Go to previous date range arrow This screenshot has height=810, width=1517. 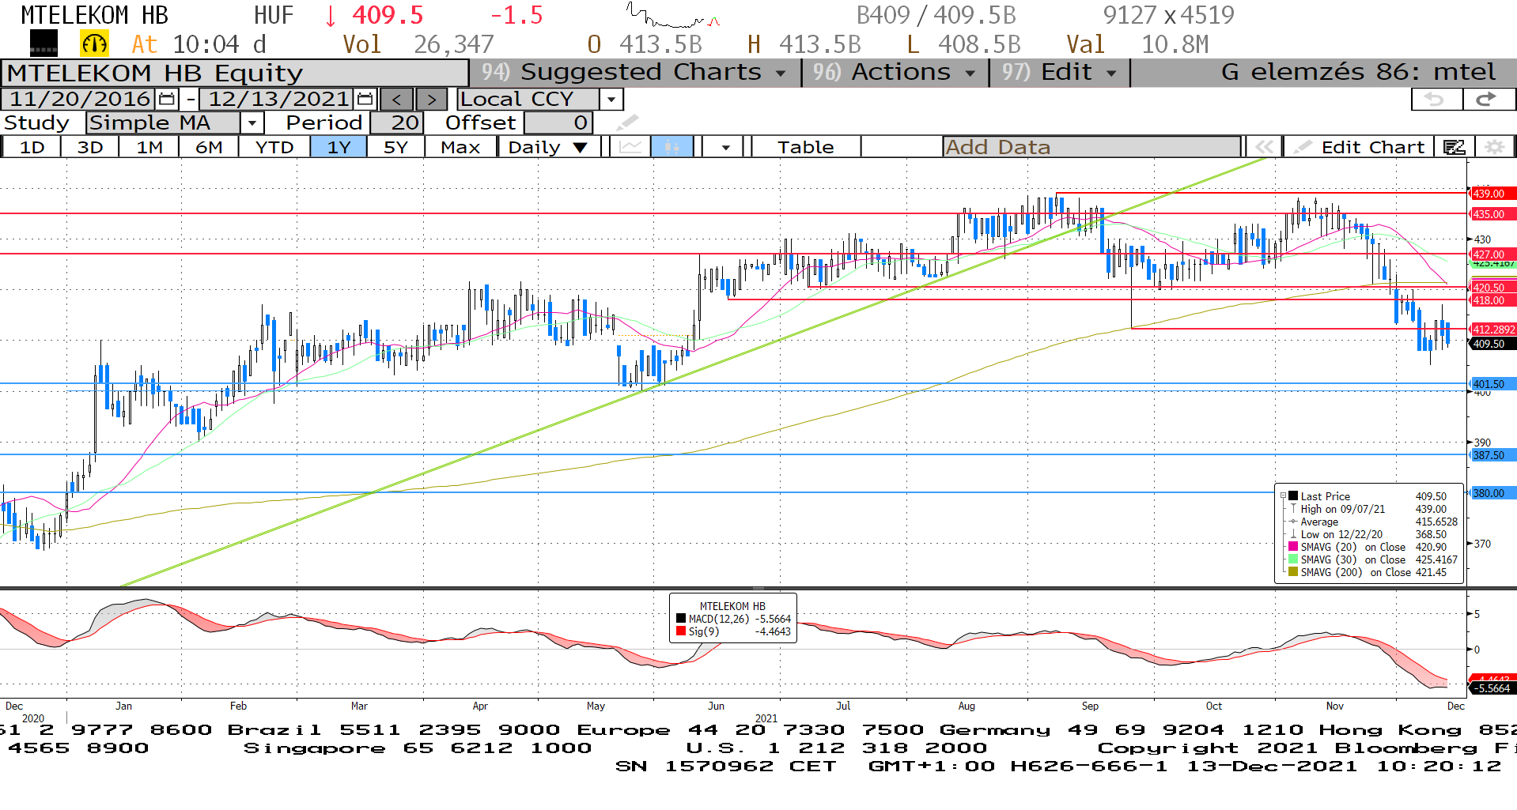(x=397, y=100)
